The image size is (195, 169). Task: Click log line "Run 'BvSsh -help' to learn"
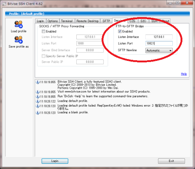click(x=103, y=96)
